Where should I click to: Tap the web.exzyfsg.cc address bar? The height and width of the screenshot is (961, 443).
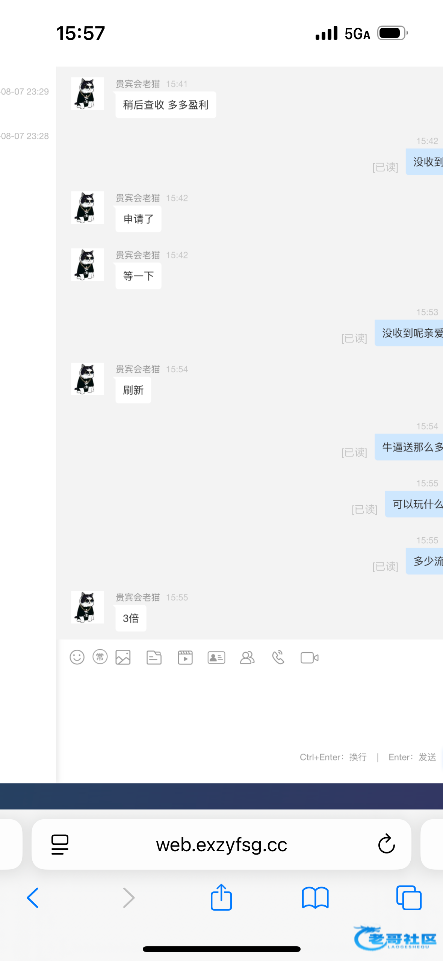coord(221,844)
